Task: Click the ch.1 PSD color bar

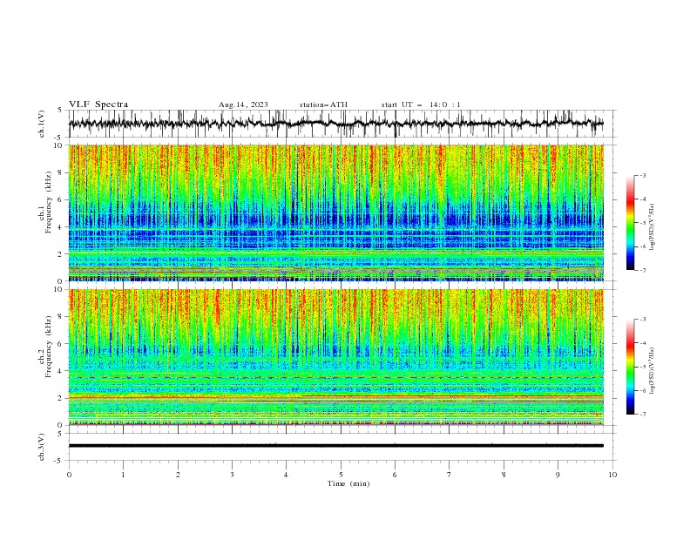Action: 630,223
